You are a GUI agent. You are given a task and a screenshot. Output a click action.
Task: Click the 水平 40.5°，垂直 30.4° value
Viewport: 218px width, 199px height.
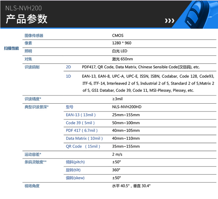point(131,186)
